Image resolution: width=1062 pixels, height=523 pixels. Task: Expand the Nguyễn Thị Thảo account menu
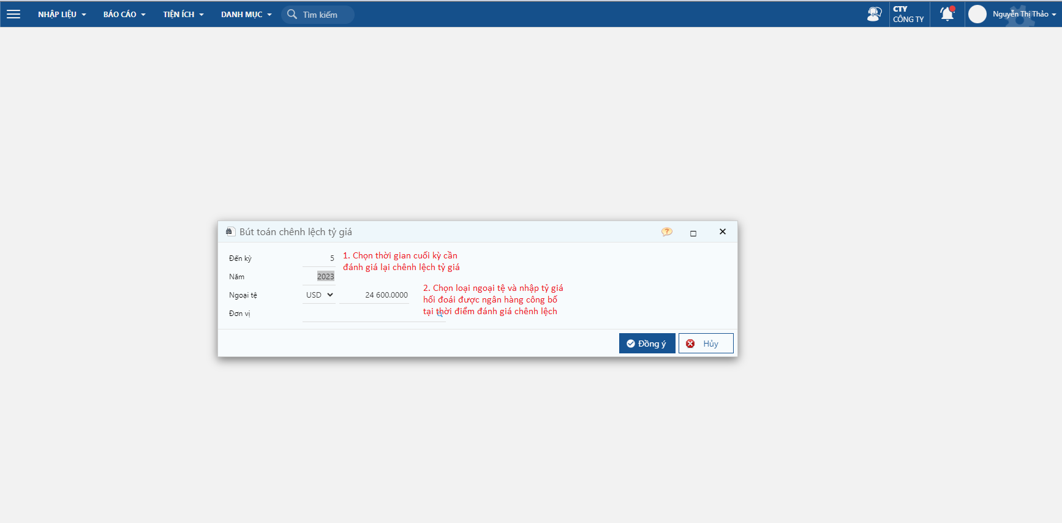(1024, 14)
